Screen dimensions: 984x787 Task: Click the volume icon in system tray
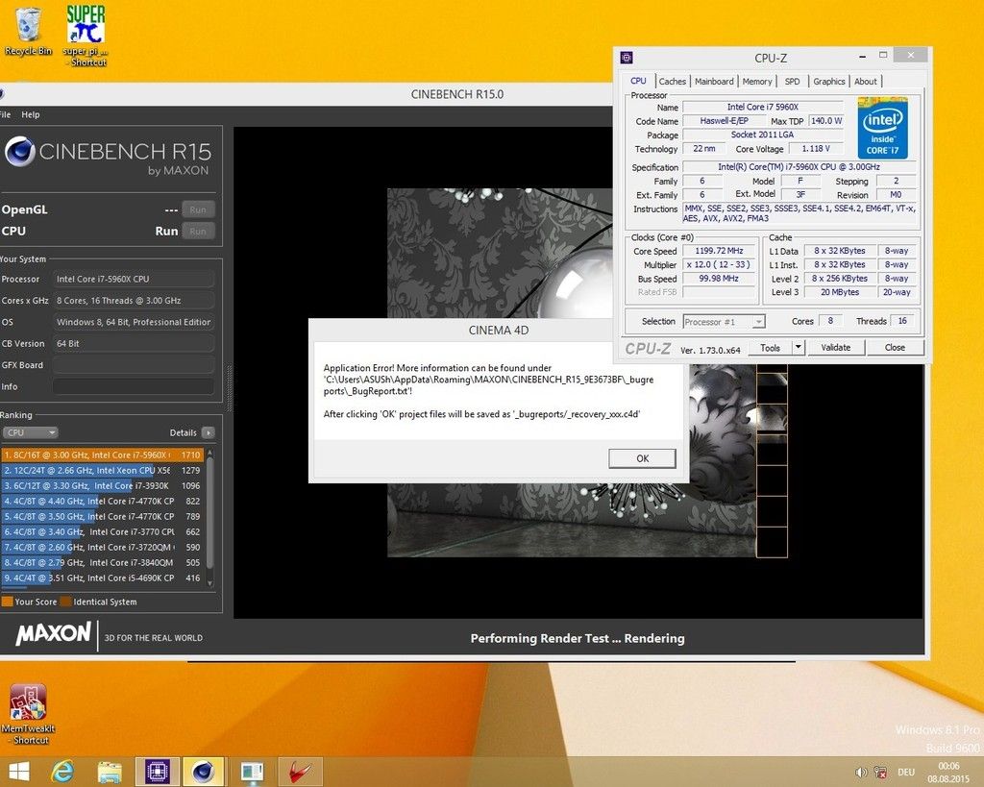coord(861,772)
